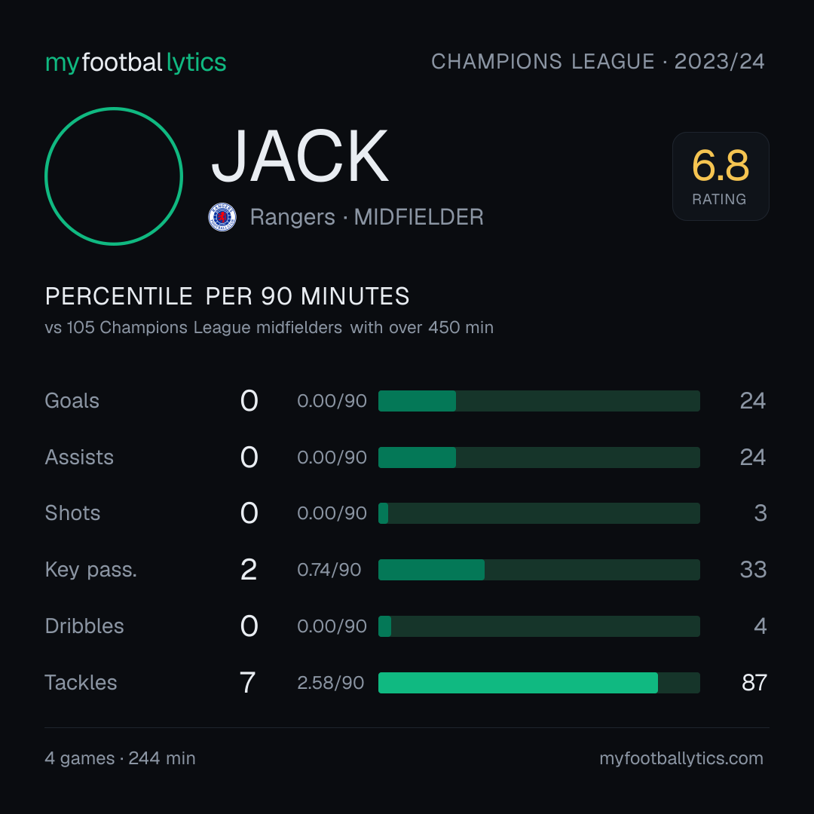814x814 pixels.
Task: Click the Key pass. 0.74/90 value
Action: pyautogui.click(x=329, y=570)
